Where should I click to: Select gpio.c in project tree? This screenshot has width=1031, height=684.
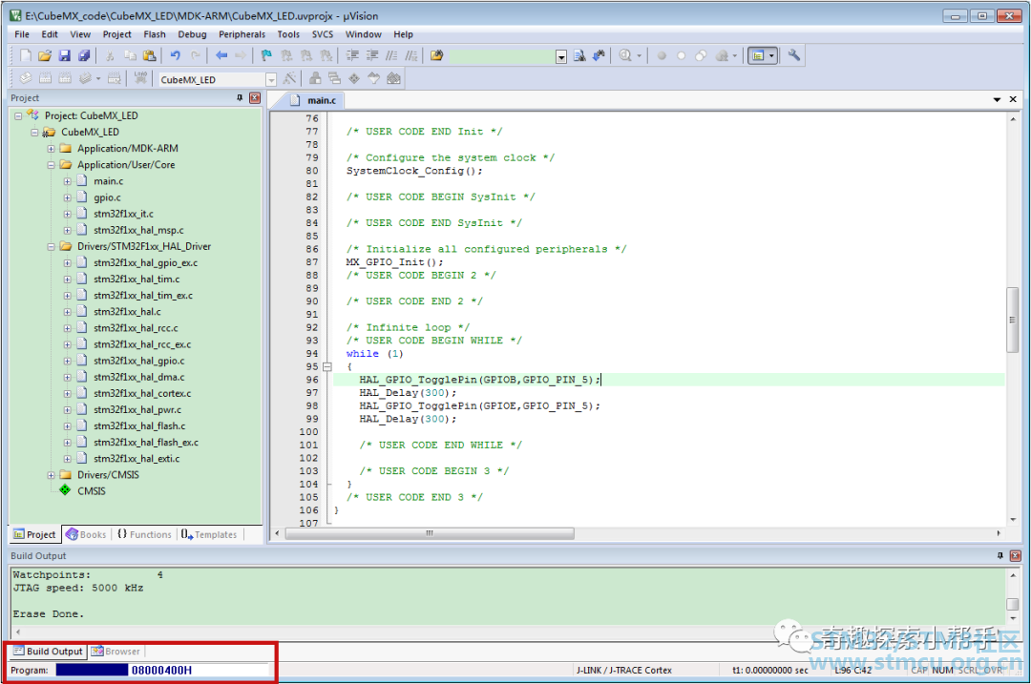(x=107, y=197)
